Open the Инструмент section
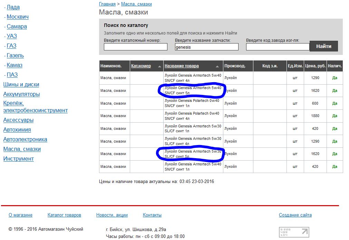 click(x=19, y=159)
